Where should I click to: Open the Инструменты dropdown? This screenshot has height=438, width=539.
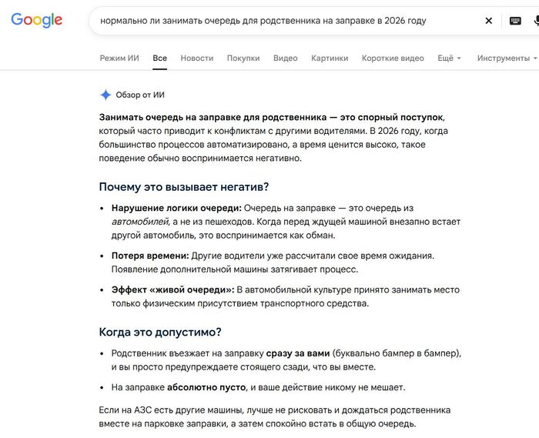coord(507,58)
